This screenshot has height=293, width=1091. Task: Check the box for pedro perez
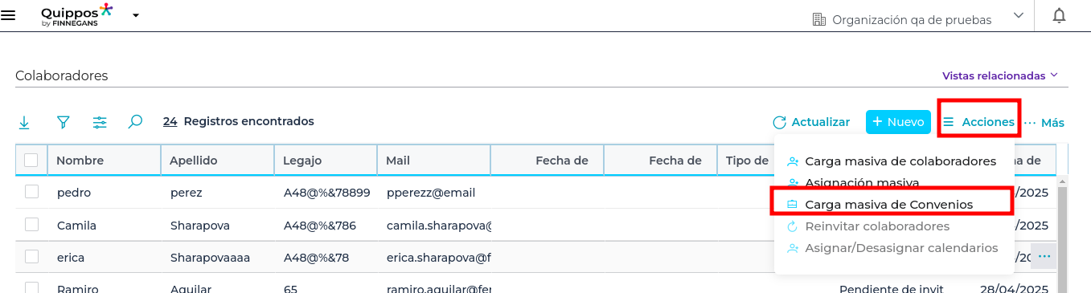[x=31, y=192]
